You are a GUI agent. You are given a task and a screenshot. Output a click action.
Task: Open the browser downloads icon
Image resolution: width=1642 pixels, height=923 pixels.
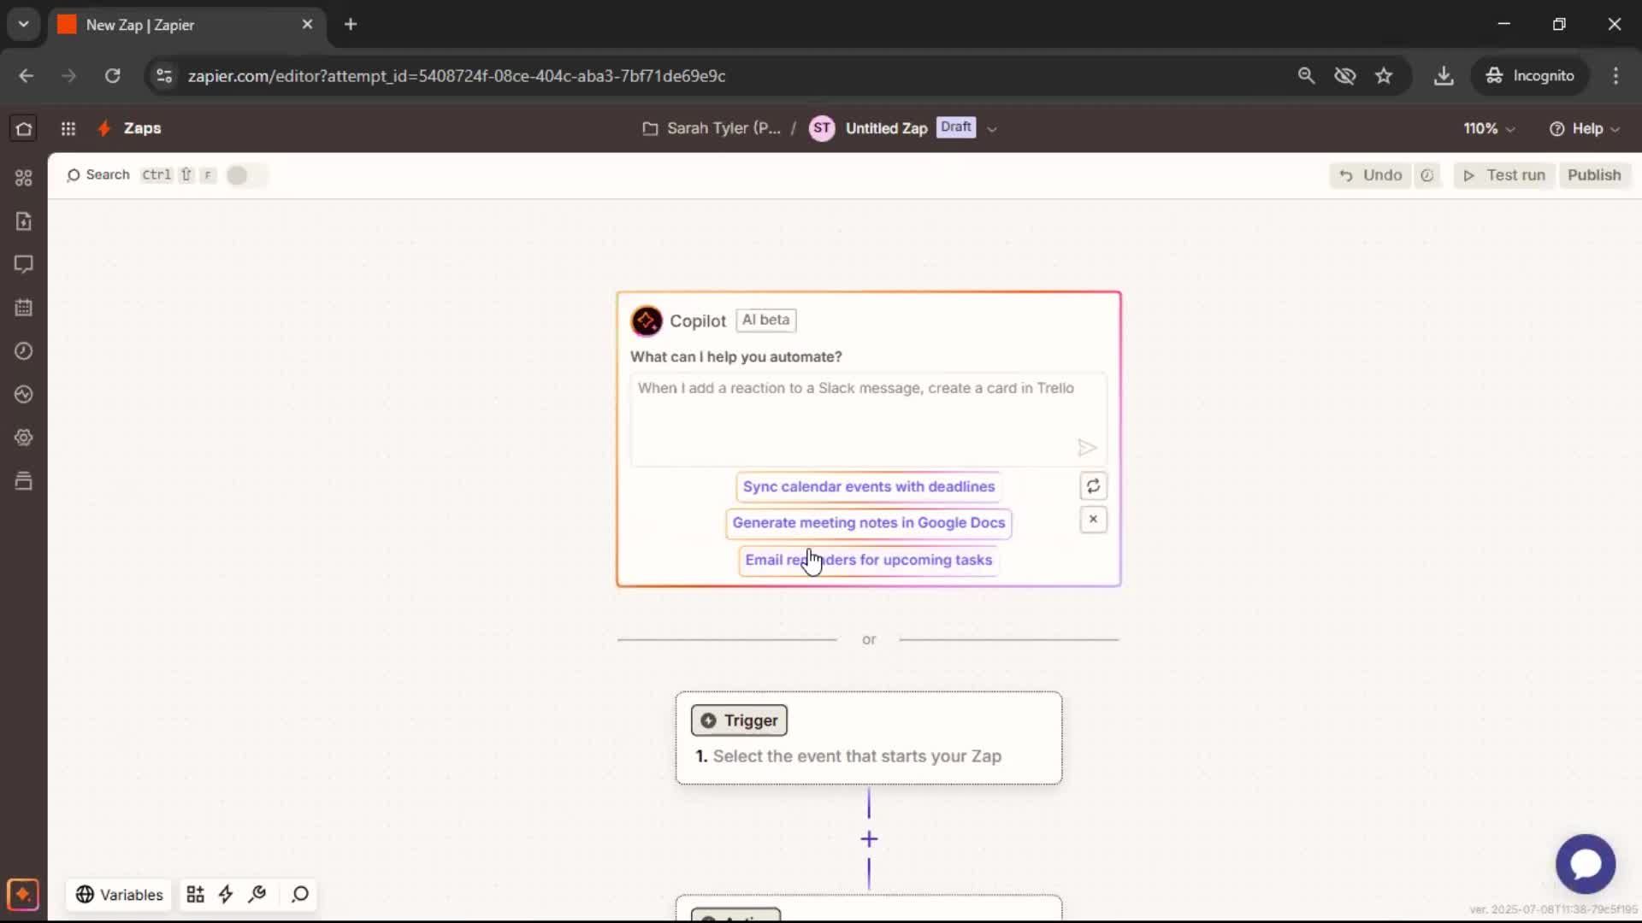1444,76
